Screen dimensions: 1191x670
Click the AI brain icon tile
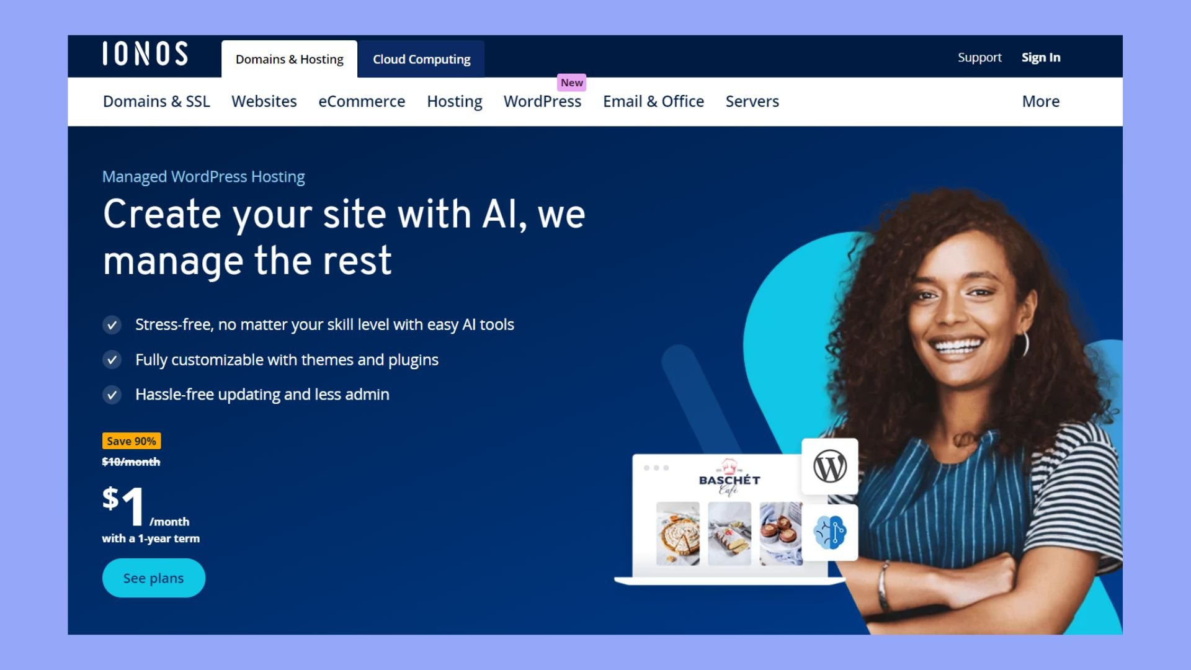(x=830, y=532)
